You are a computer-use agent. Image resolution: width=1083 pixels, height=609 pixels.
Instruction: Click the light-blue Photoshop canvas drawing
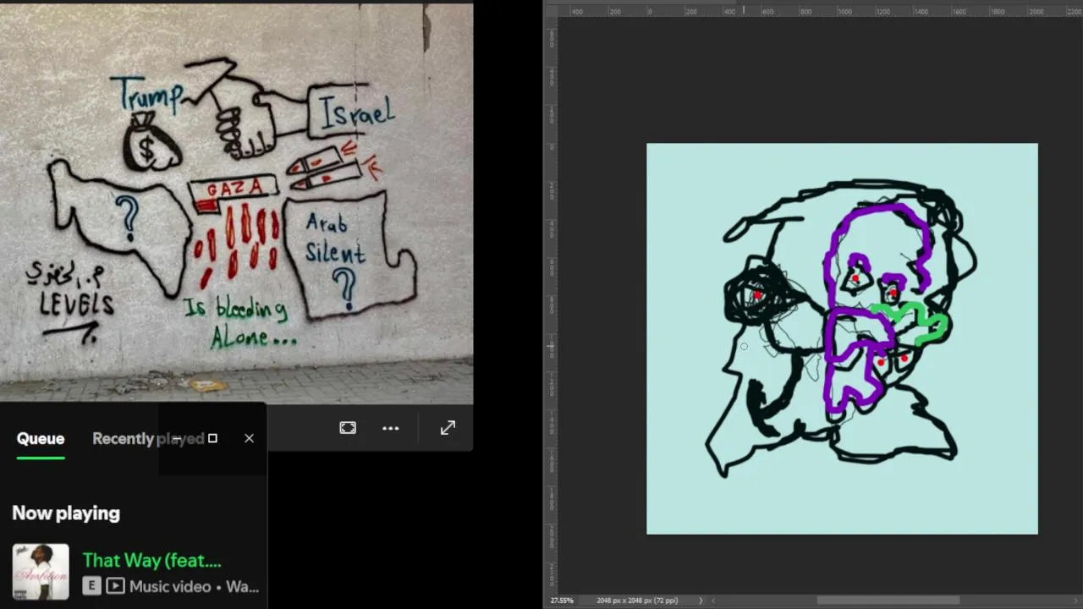pos(842,338)
